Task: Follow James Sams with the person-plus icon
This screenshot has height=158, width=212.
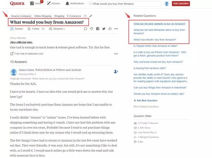Action: point(116,71)
